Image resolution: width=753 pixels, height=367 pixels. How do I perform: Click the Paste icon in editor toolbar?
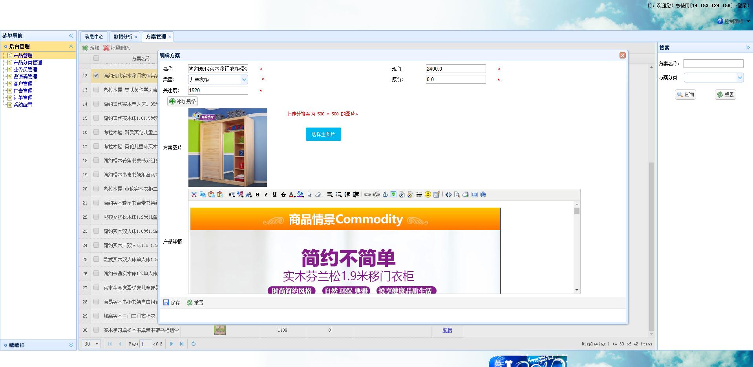pyautogui.click(x=211, y=194)
